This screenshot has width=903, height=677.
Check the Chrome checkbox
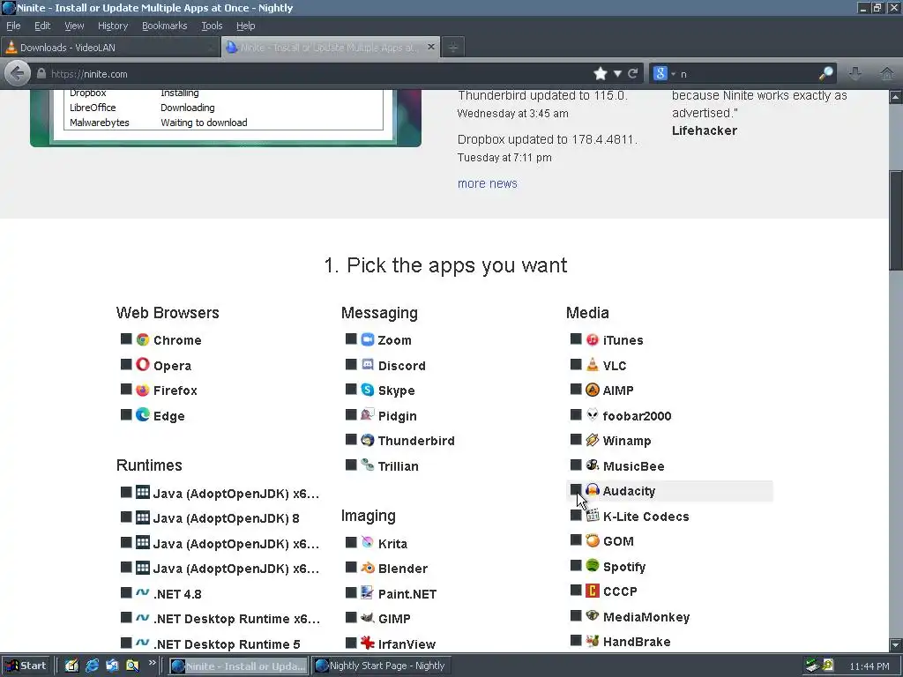pos(126,338)
